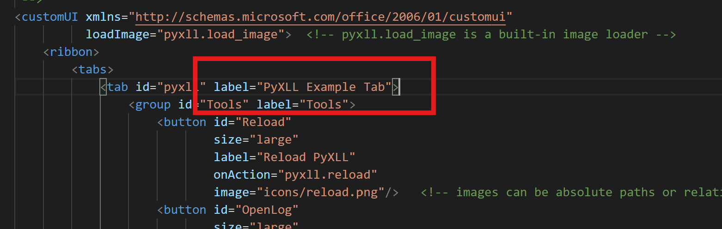Screen dimensions: 722x229
Task: Place cursor on the ribbon tag
Action: (x=71, y=52)
